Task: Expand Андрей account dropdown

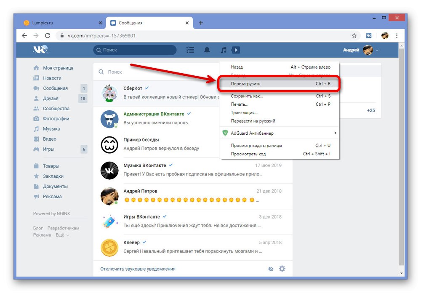Action: pyautogui.click(x=361, y=50)
